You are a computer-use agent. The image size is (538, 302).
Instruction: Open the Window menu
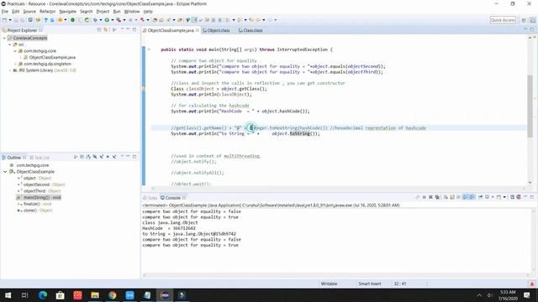132,11
